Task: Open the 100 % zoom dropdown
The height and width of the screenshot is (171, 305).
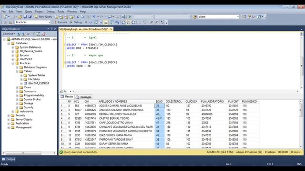Action: (x=71, y=92)
